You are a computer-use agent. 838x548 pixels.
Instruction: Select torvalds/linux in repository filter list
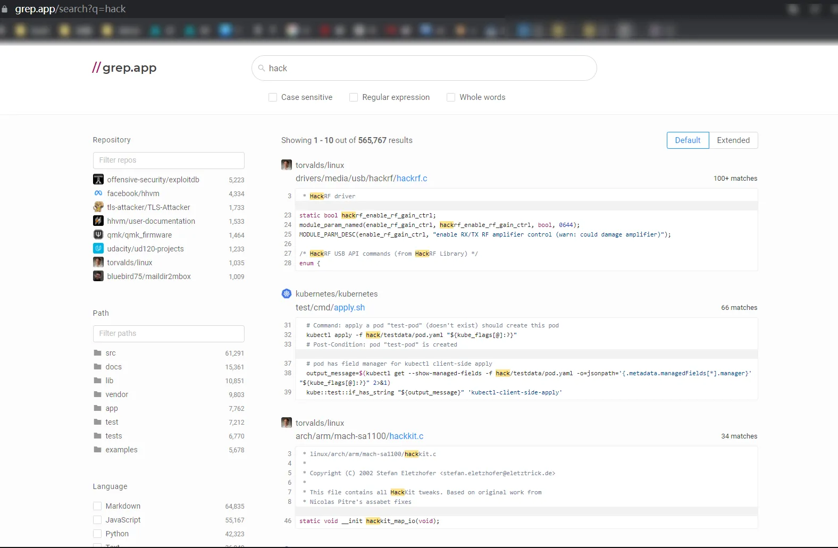click(169, 263)
